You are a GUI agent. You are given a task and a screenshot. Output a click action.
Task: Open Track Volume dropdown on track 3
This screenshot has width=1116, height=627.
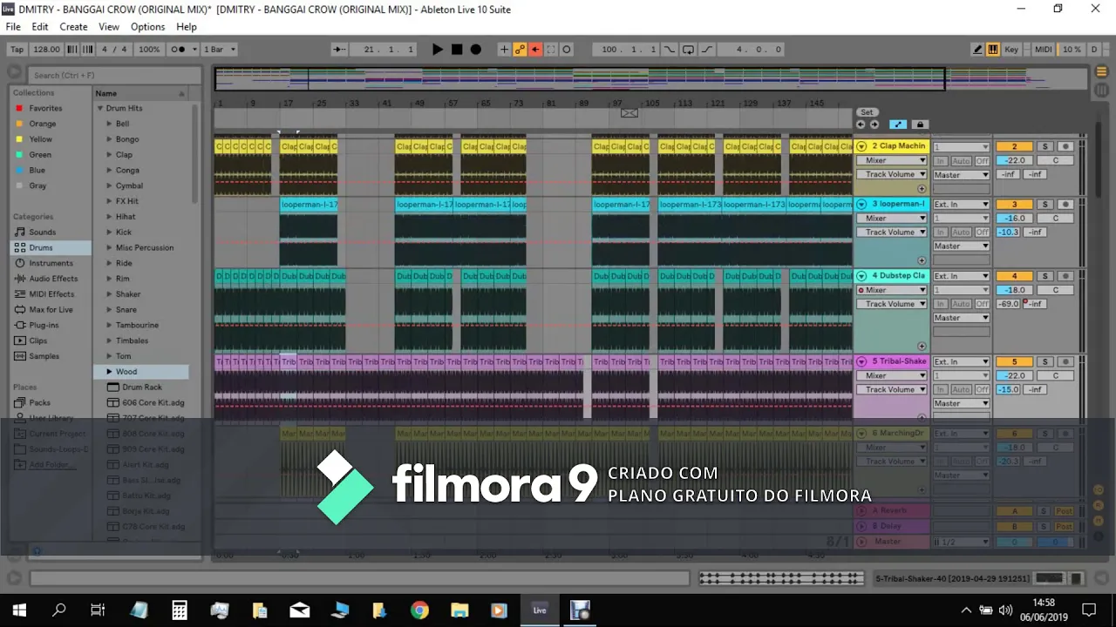tap(891, 233)
